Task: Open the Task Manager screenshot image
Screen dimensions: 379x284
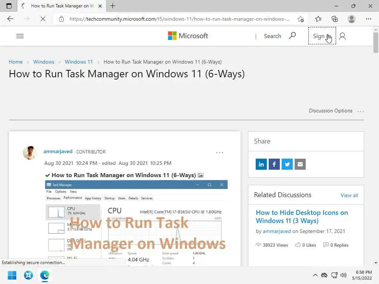Action: [x=136, y=223]
